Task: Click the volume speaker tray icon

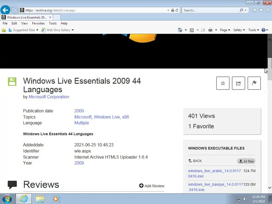Action: [245, 199]
